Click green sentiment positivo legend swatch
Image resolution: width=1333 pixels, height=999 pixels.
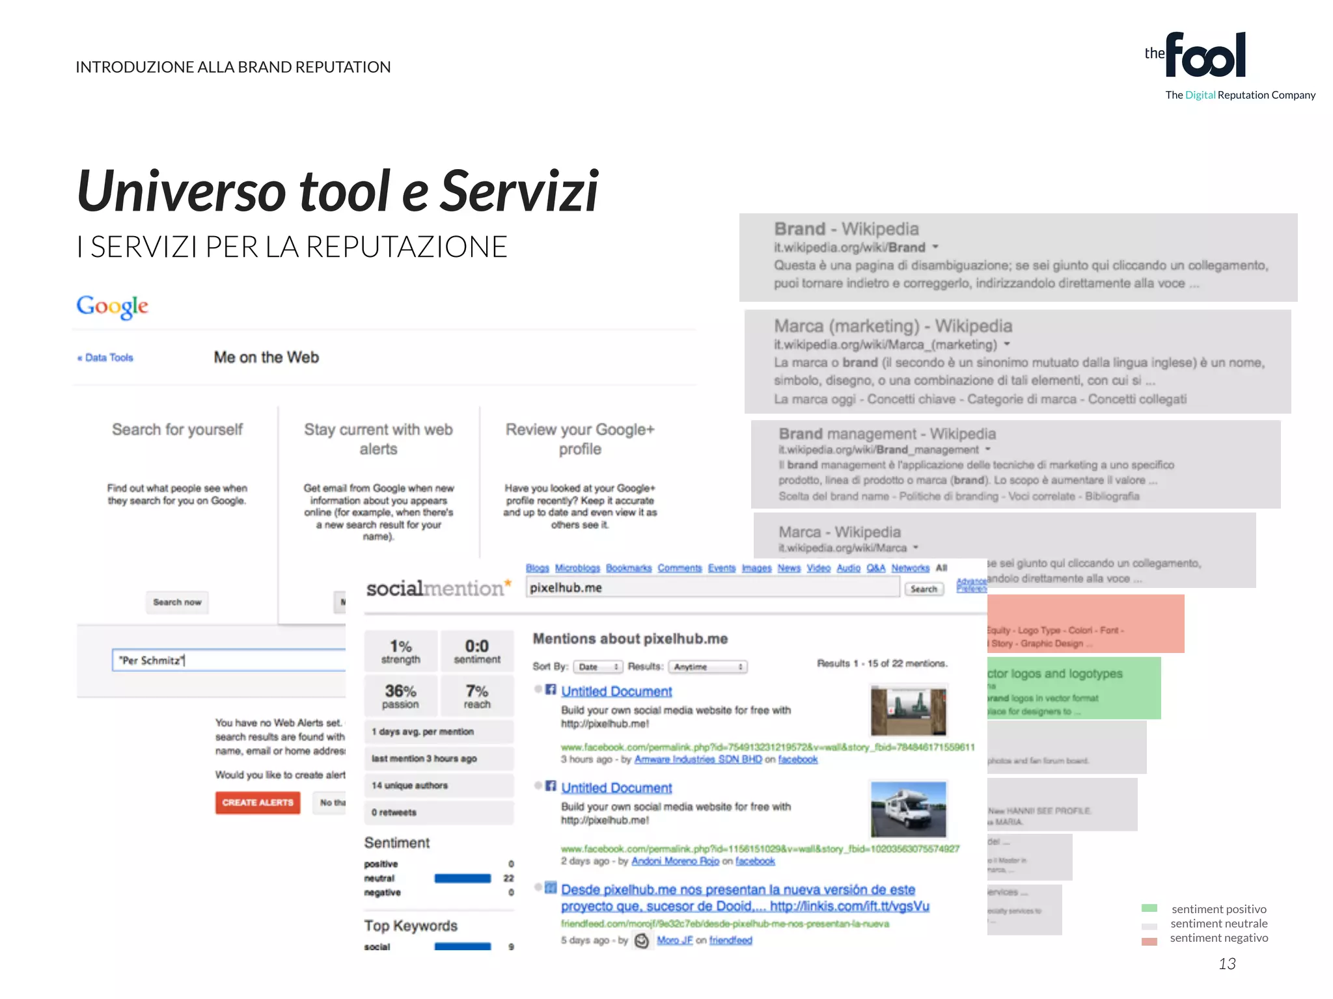[1149, 909]
